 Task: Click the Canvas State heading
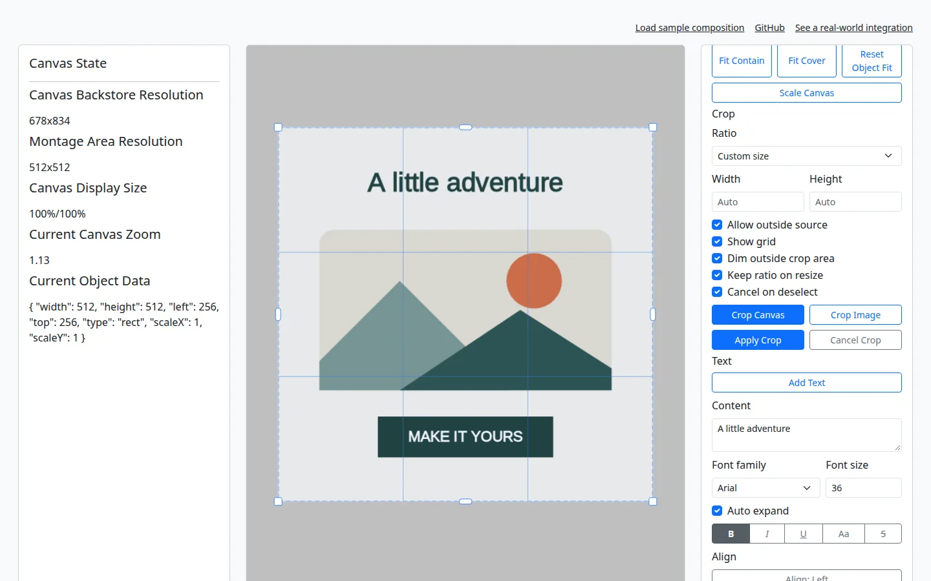pyautogui.click(x=68, y=63)
